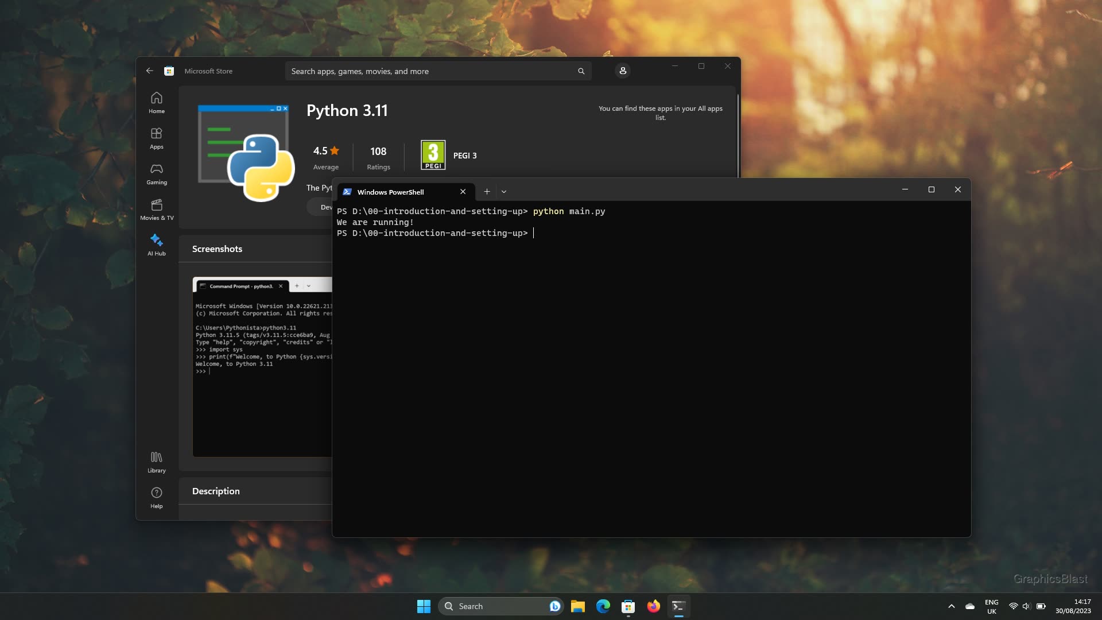Click the Screenshots section heading
This screenshot has height=620, width=1102.
(x=217, y=249)
